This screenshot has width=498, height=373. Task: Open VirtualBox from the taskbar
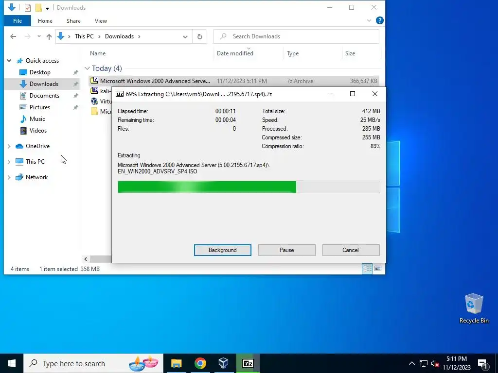224,363
